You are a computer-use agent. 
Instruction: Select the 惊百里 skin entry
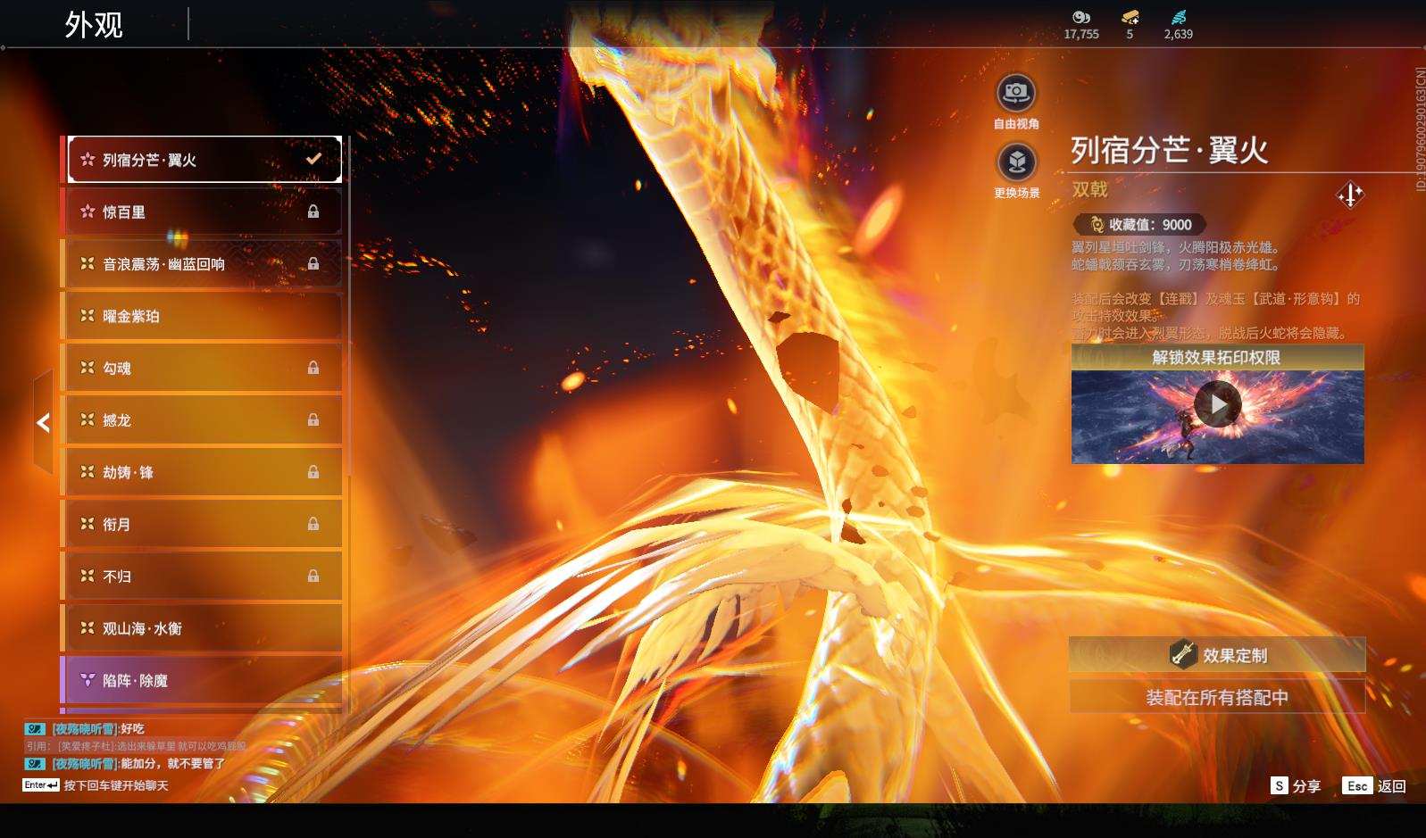point(204,212)
